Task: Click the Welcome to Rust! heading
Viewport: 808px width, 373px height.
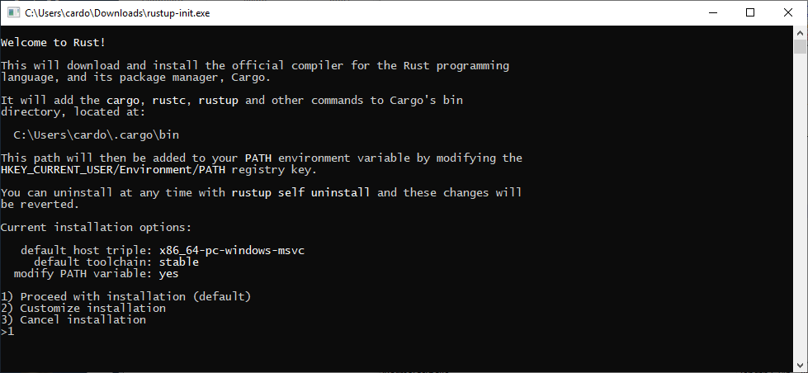Action: pyautogui.click(x=53, y=43)
